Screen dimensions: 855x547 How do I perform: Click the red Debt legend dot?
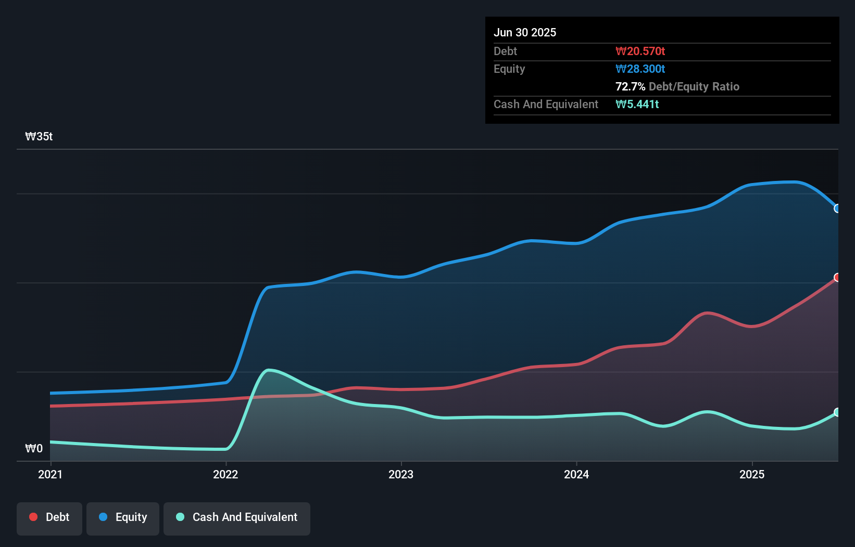32,517
